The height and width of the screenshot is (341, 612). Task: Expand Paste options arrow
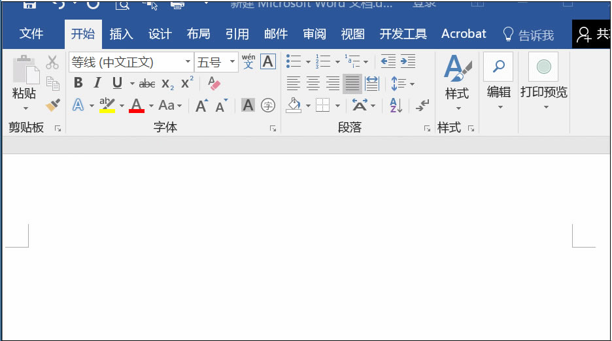pyautogui.click(x=25, y=108)
